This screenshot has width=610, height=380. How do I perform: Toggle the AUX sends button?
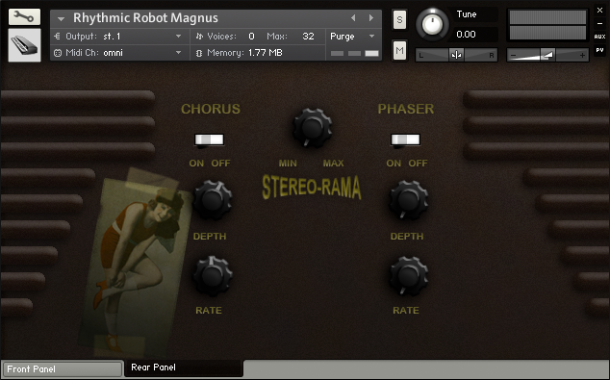pos(599,37)
